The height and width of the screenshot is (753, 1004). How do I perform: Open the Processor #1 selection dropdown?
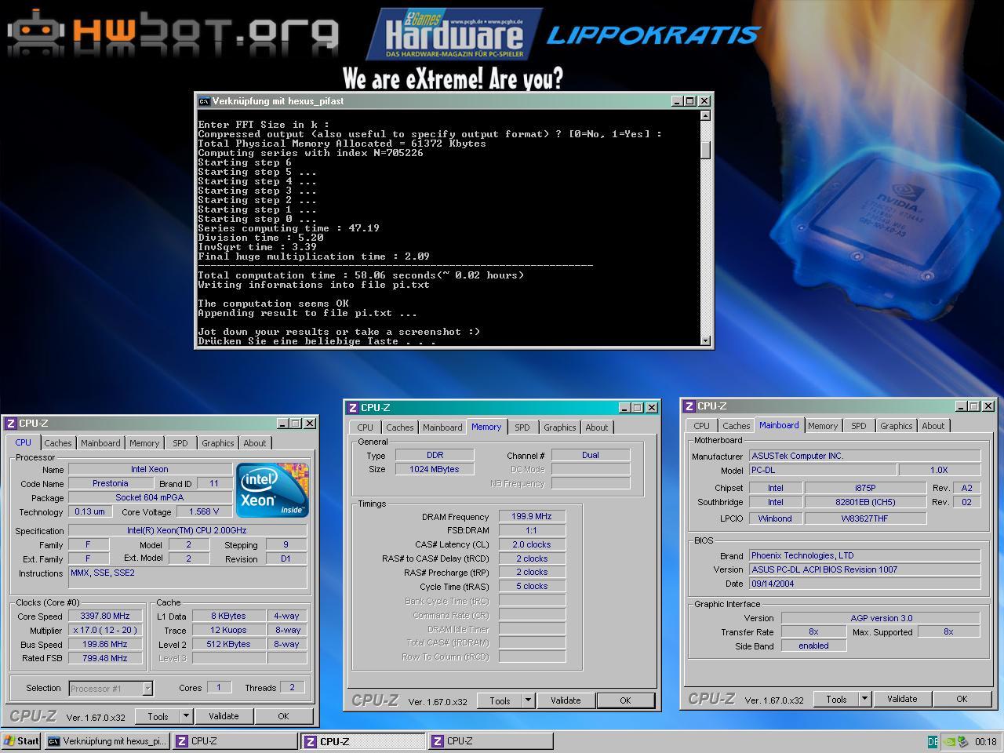point(147,689)
